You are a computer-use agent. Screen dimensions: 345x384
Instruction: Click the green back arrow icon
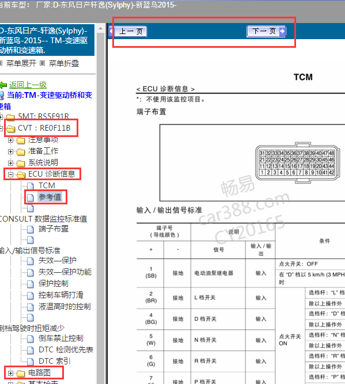tap(3, 85)
